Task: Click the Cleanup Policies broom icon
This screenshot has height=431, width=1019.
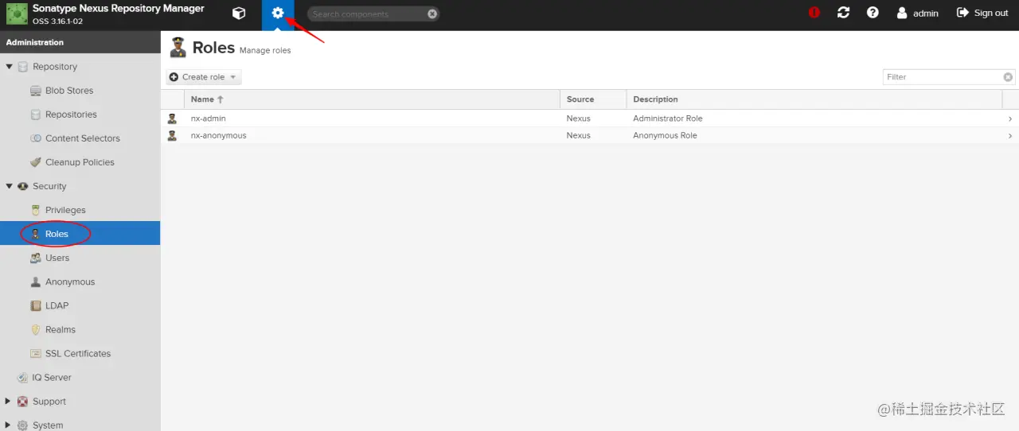Action: click(36, 162)
